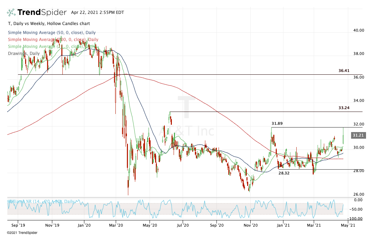Select the red Simple Moving Average (200) legend entry
Screen dimensions: 373x236
pos(53,39)
